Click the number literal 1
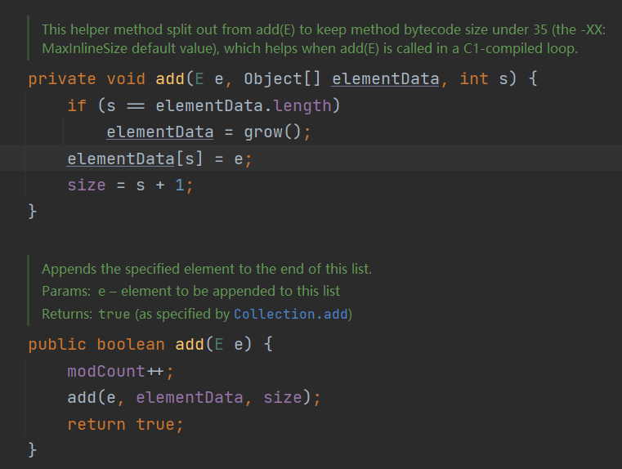The image size is (622, 469). click(x=180, y=185)
